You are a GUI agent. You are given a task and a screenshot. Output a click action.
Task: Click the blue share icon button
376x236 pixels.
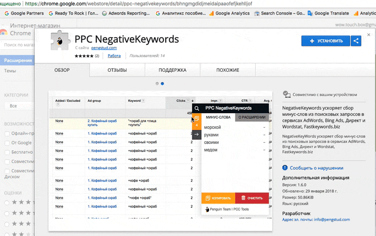(356, 41)
